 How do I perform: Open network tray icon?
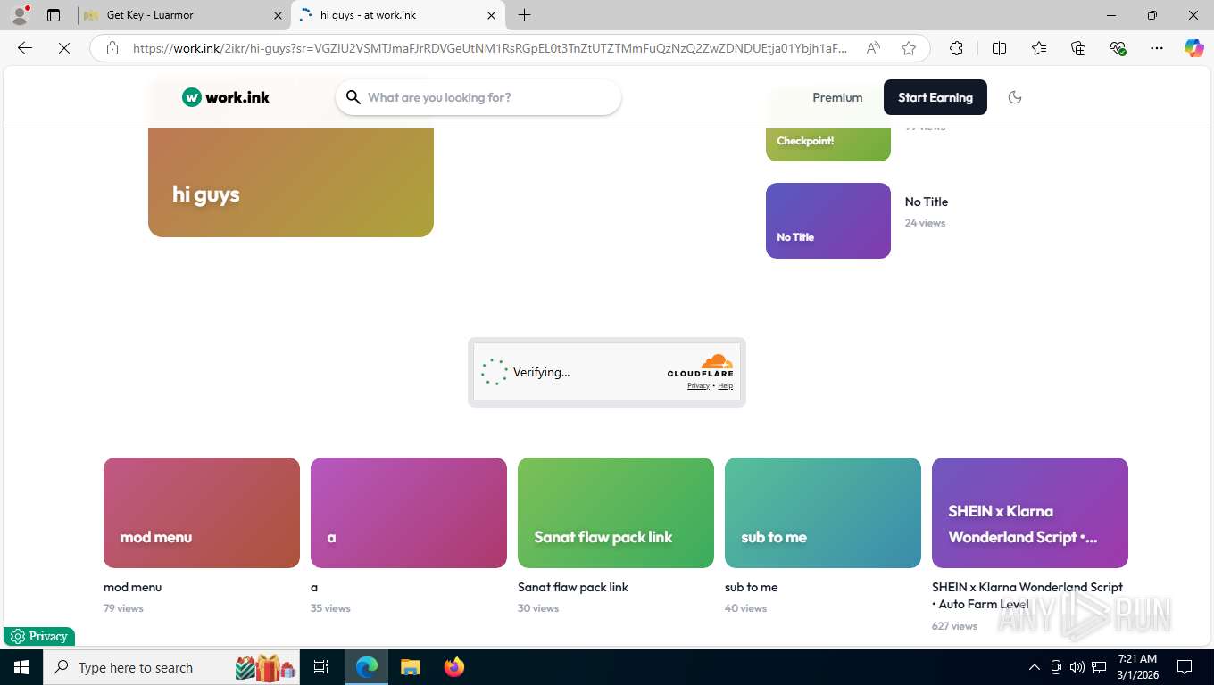[x=1100, y=667]
